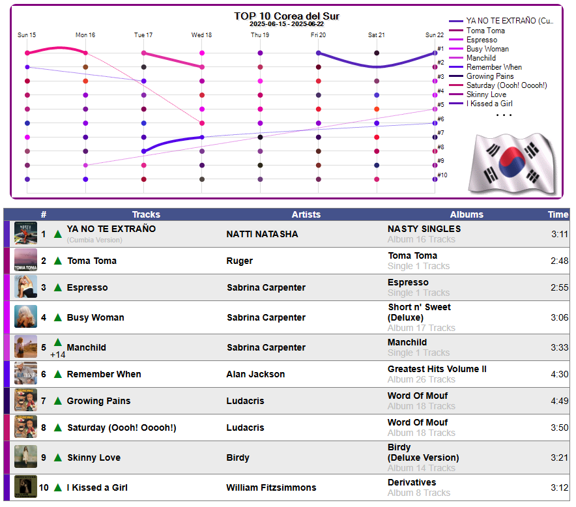Image resolution: width=576 pixels, height=507 pixels.
Task: Click the Sun 22 date label
Action: (x=435, y=35)
